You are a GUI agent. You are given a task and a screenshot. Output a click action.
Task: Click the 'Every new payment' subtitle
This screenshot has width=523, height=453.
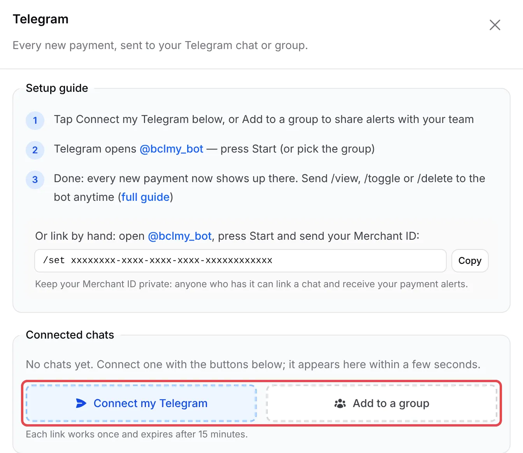click(x=160, y=46)
